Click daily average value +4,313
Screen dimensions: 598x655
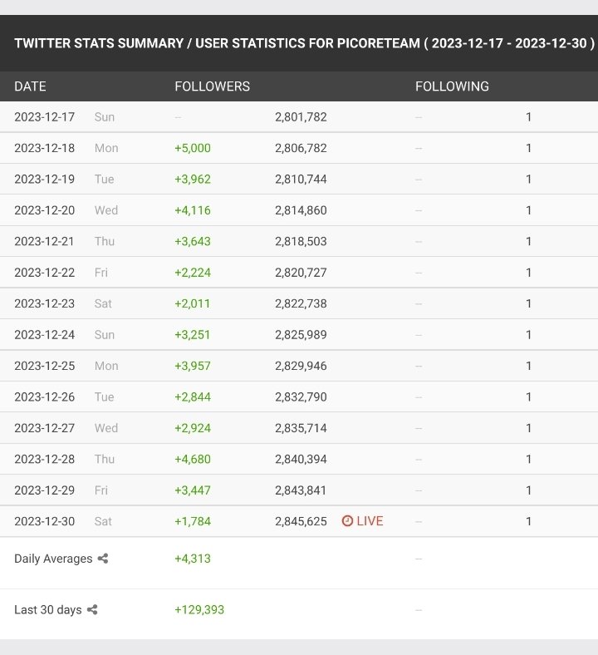[193, 559]
